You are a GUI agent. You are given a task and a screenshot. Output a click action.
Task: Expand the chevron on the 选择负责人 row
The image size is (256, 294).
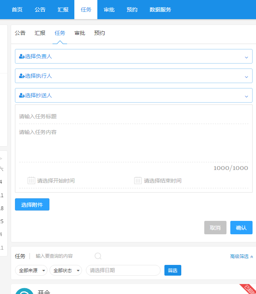[246, 57]
